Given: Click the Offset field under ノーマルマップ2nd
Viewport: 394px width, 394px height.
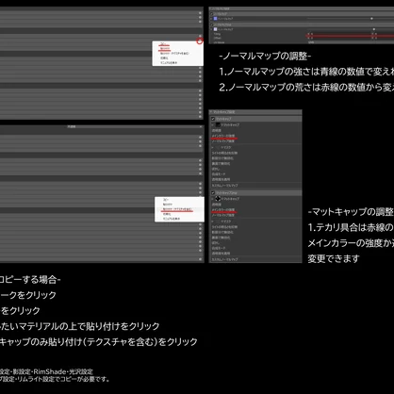Looking at the screenshot, I should (350, 38).
